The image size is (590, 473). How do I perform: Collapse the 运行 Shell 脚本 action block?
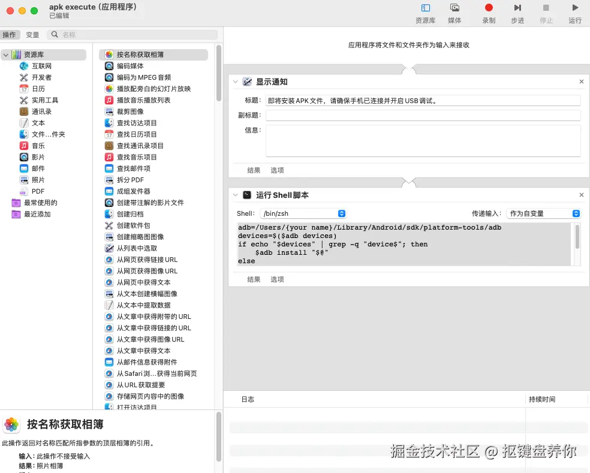click(236, 195)
